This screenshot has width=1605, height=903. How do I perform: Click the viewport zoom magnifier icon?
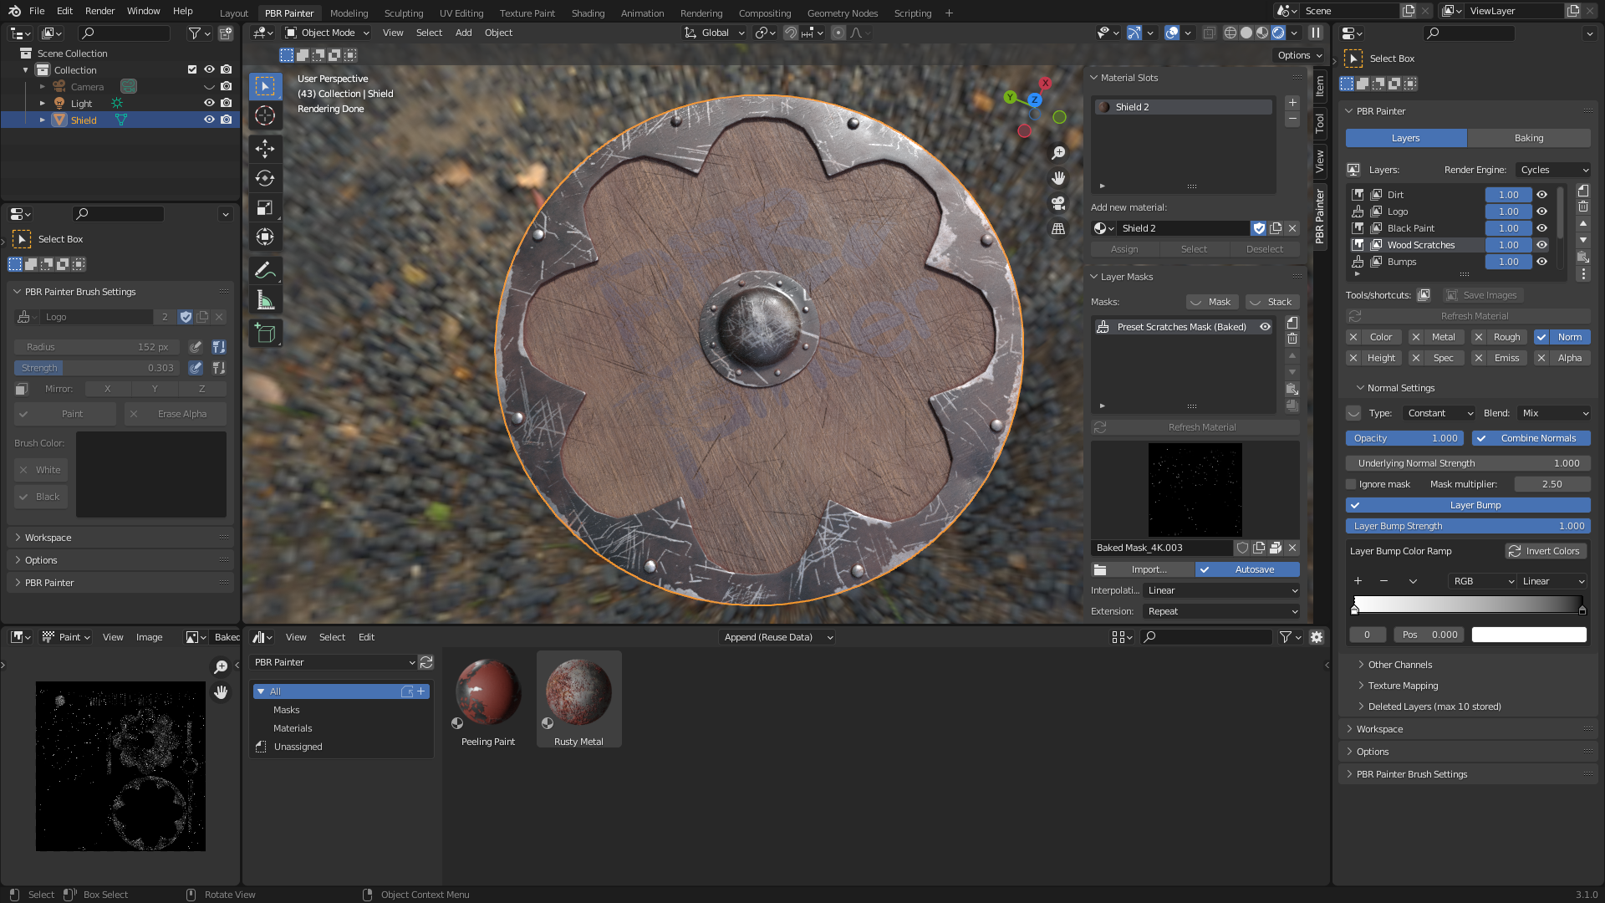1058,153
